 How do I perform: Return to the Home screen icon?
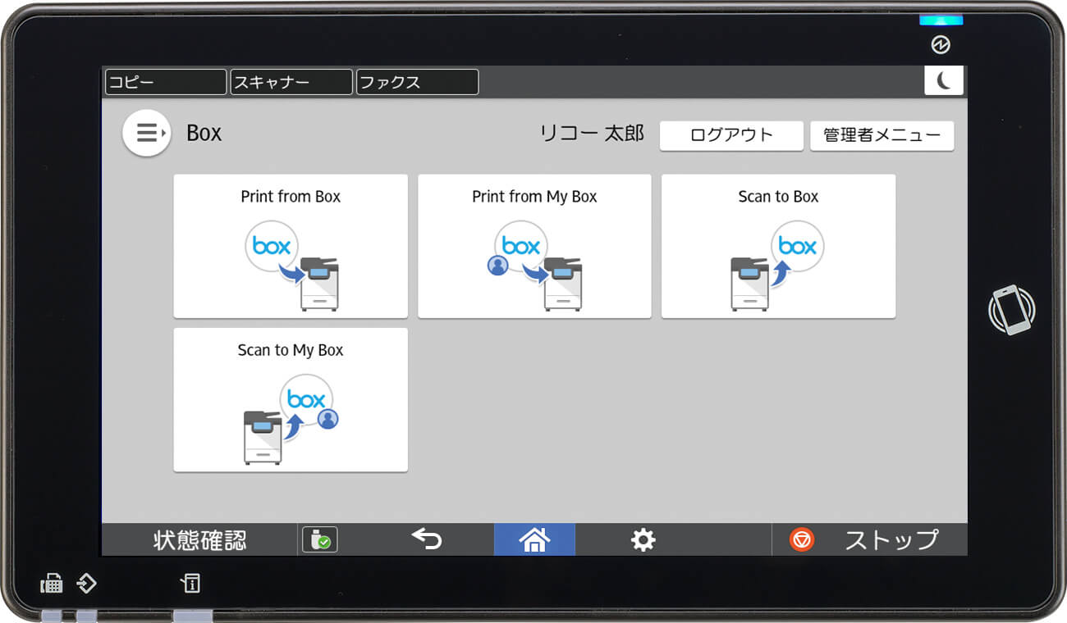[x=534, y=539]
